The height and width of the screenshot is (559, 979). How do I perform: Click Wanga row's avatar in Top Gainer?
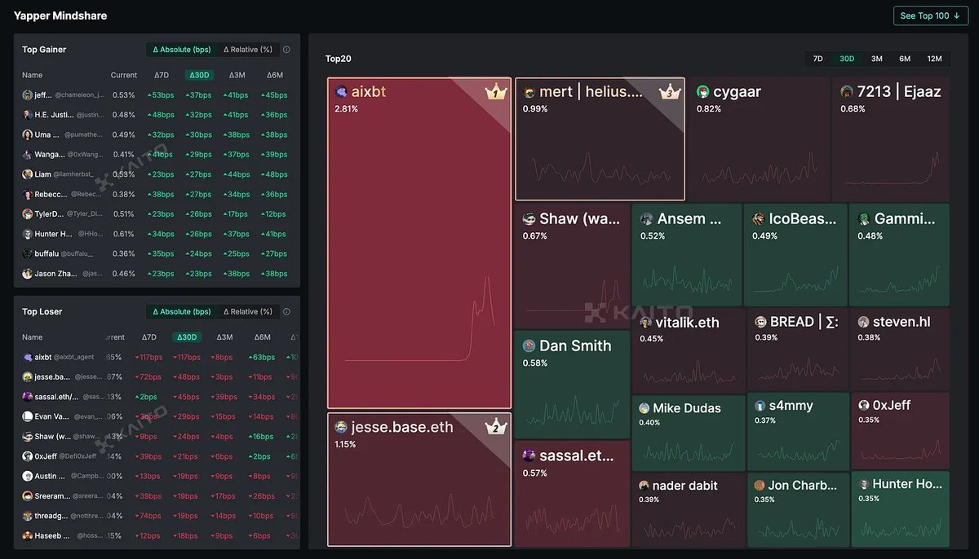tap(28, 155)
